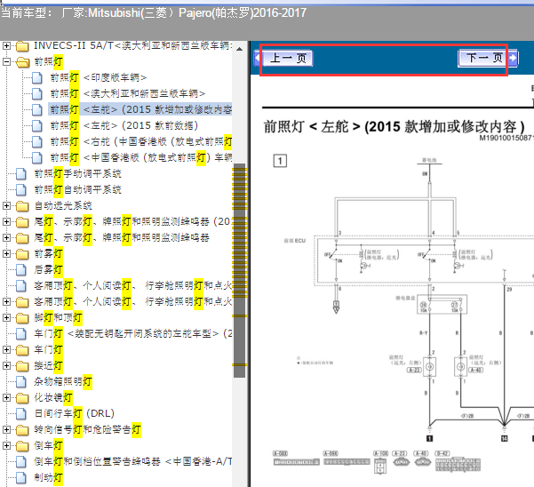Click the 前雾灯 folder icon
The width and height of the screenshot is (534, 487).
22,254
